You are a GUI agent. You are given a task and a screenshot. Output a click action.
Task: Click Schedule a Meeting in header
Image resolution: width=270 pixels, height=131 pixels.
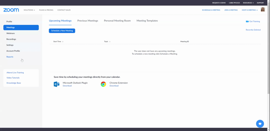(211, 10)
